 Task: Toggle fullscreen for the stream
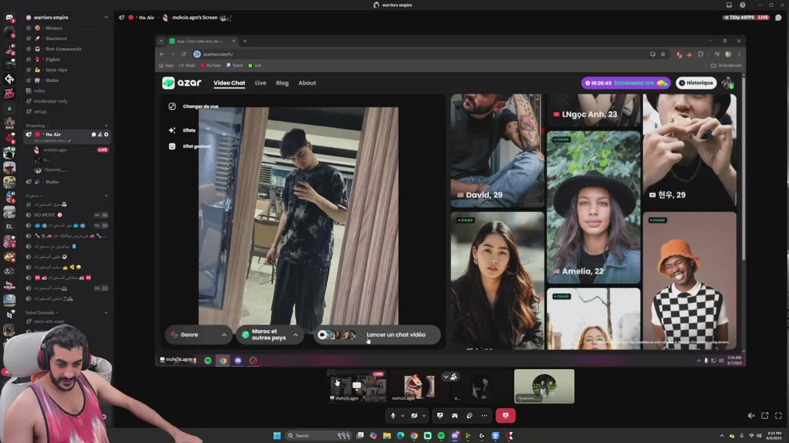click(x=779, y=416)
